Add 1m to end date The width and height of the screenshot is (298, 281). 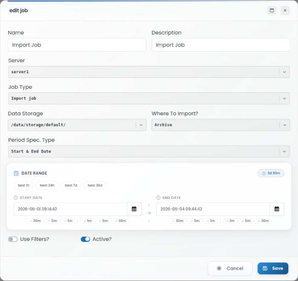click(x=230, y=221)
